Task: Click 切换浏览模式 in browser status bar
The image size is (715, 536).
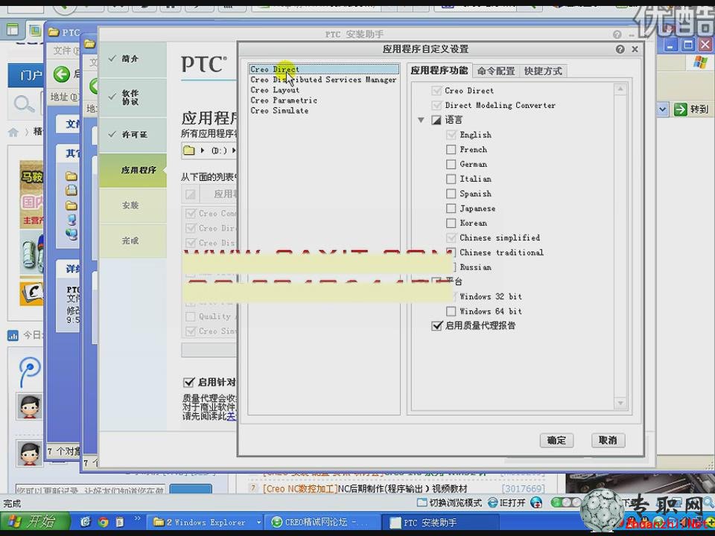Action: pyautogui.click(x=450, y=502)
